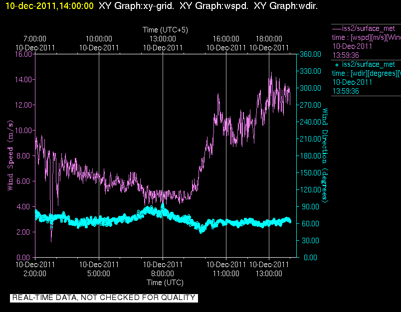Click the pink 'time : [wspd][m/s]' legend line
The image size is (401, 312).
pyautogui.click(x=366, y=37)
